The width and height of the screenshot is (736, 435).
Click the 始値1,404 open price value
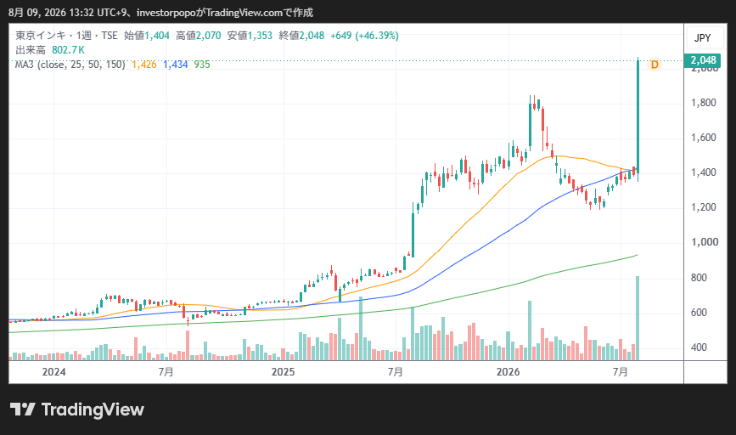tap(147, 36)
